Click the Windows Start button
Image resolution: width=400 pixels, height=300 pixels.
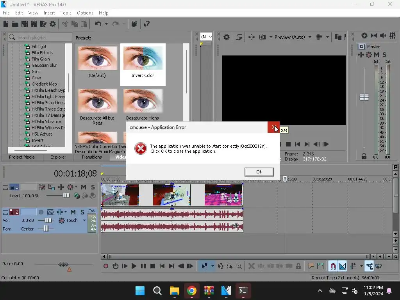click(x=140, y=291)
